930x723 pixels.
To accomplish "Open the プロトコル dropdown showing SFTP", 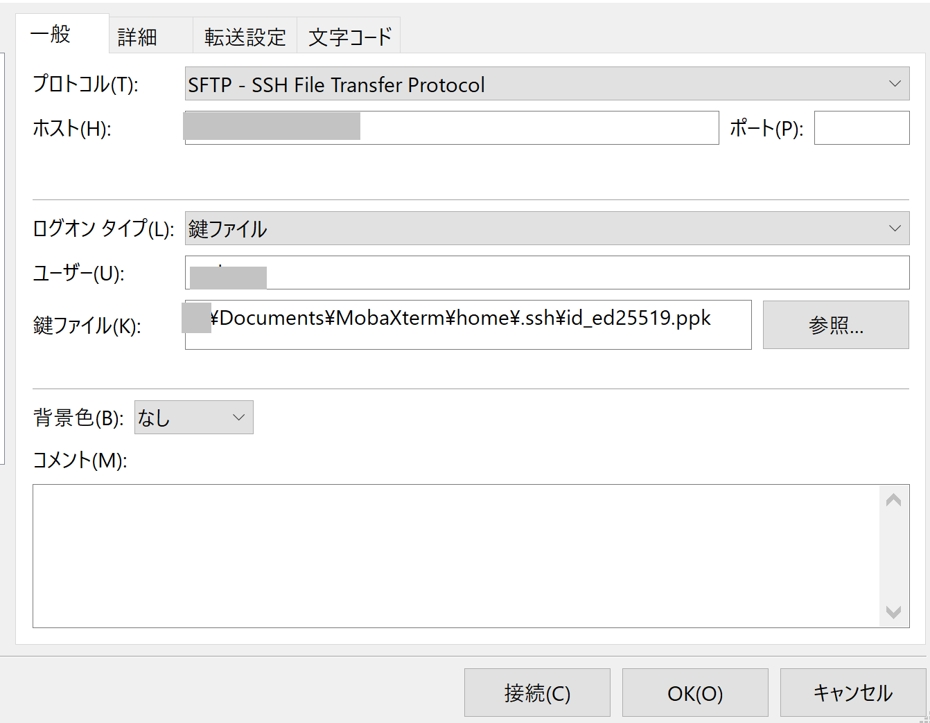I will click(x=547, y=84).
